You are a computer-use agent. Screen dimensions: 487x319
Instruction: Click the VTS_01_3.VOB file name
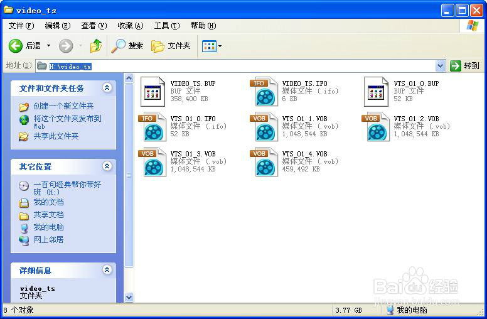[x=193, y=154]
